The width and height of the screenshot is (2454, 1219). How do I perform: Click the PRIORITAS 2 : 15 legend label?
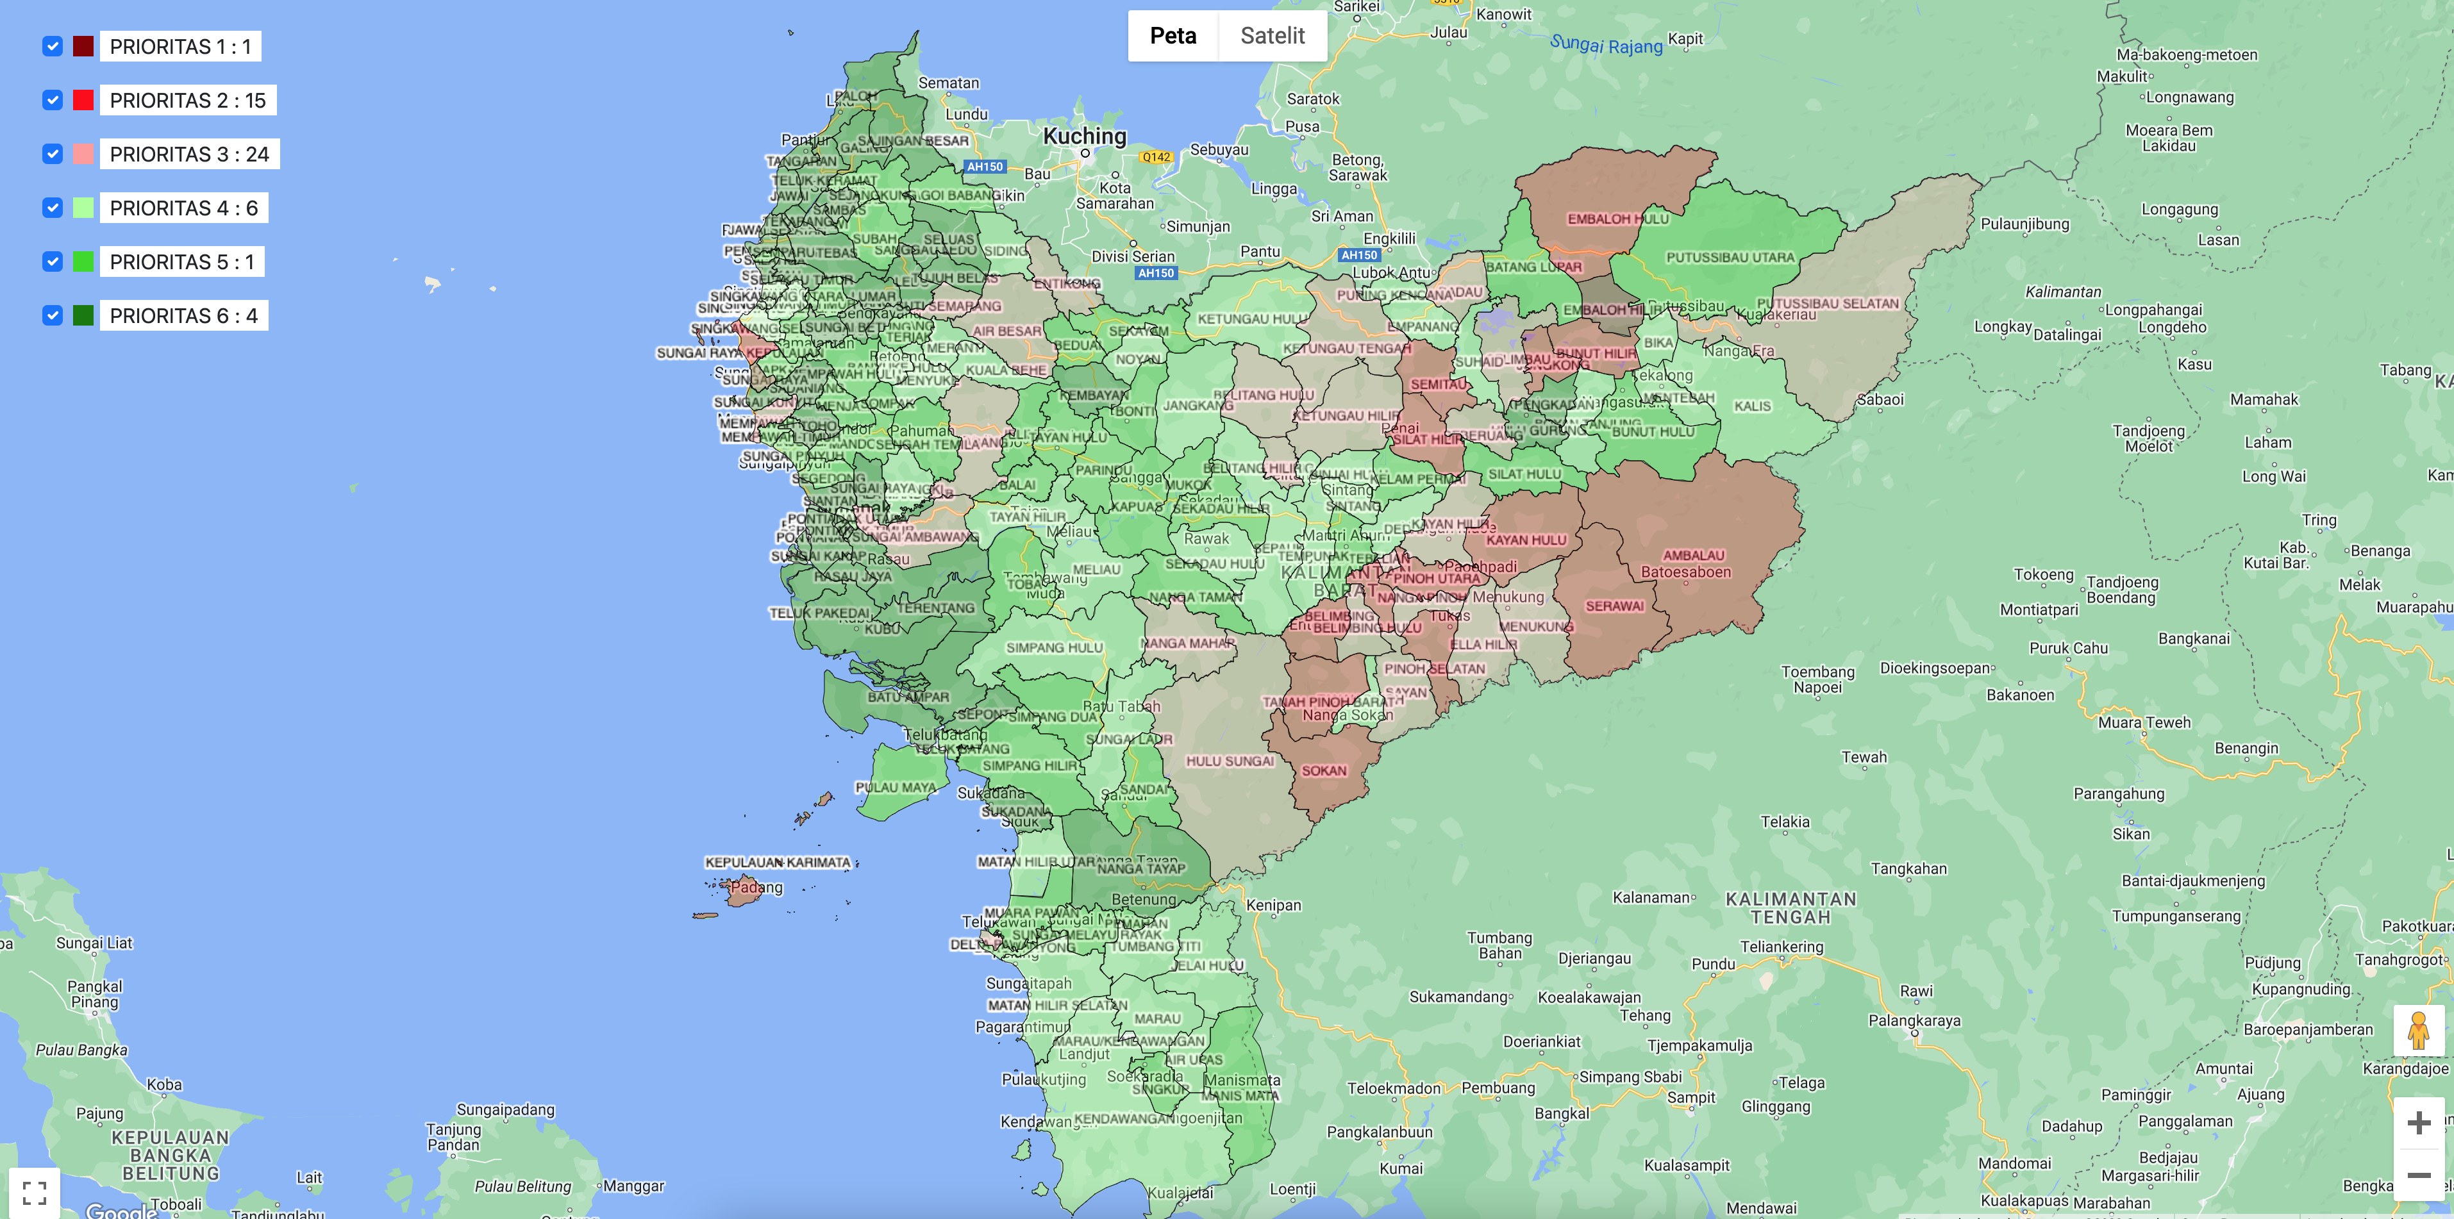[x=188, y=100]
